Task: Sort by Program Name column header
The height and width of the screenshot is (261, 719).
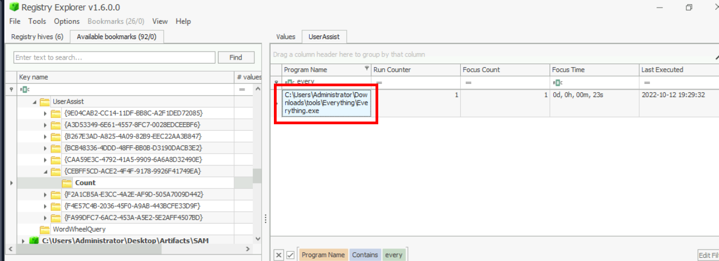Action: click(x=327, y=69)
